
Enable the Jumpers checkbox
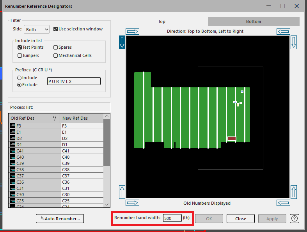pyautogui.click(x=20, y=55)
